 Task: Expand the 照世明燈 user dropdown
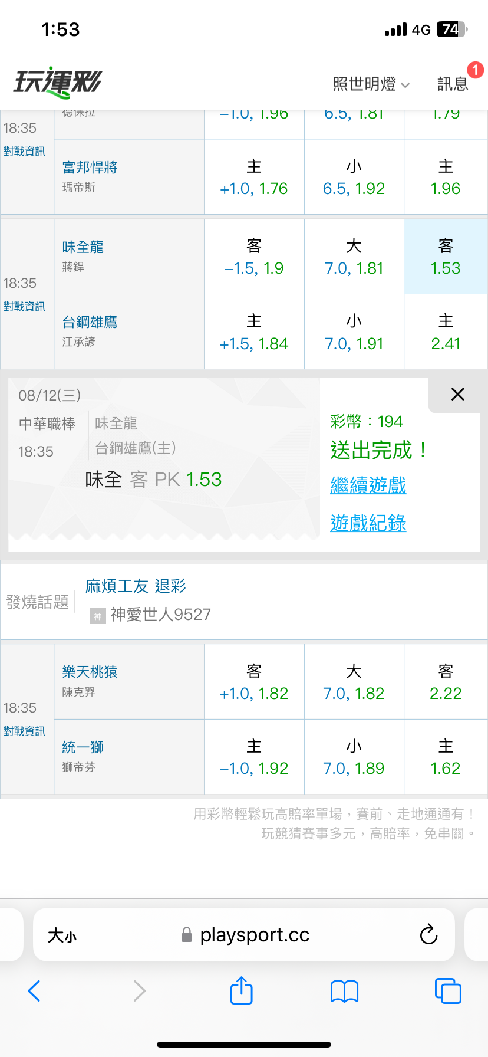tap(371, 84)
